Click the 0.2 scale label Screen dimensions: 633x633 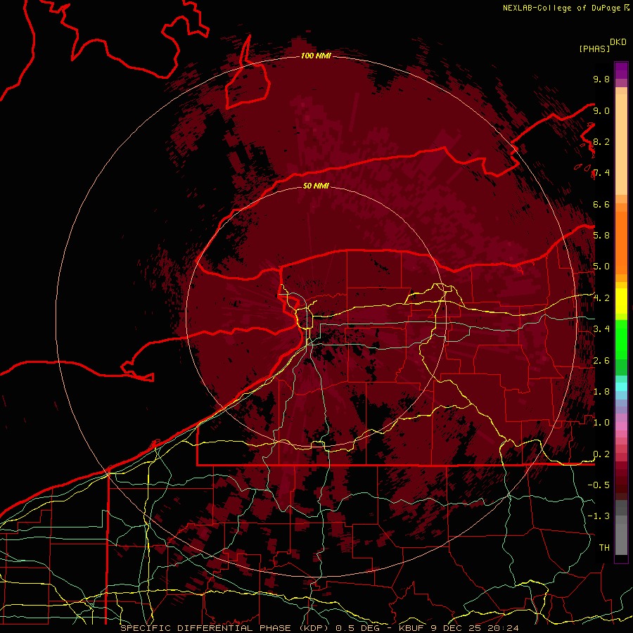[x=601, y=454]
